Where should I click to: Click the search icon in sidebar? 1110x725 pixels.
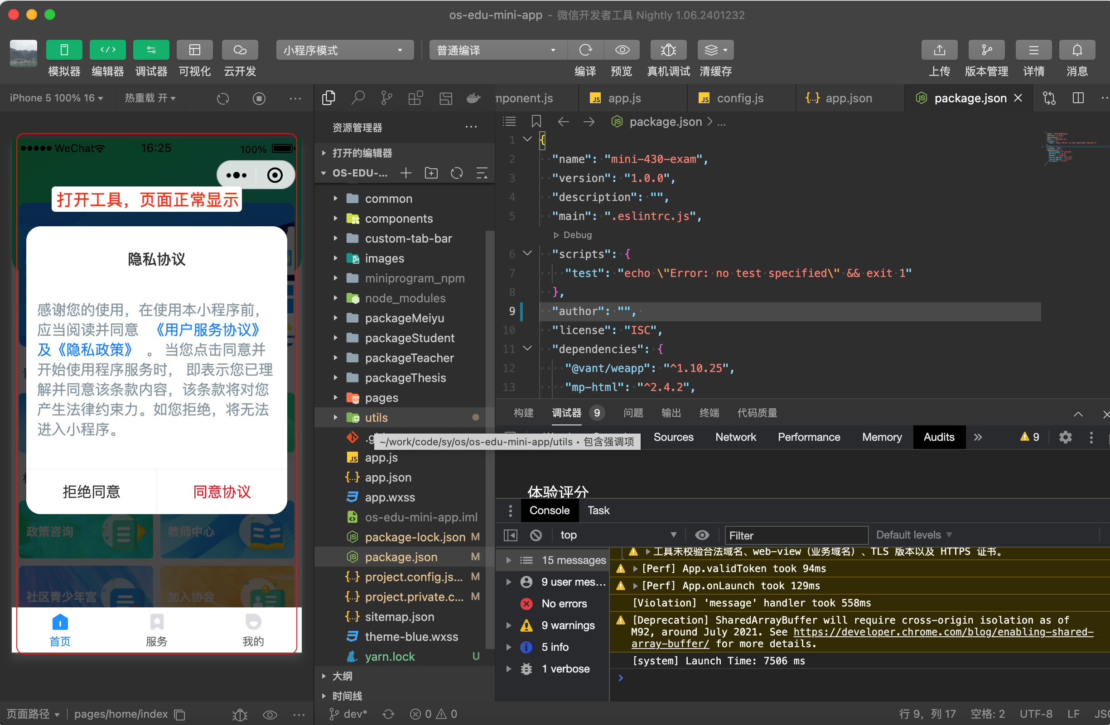coord(358,98)
